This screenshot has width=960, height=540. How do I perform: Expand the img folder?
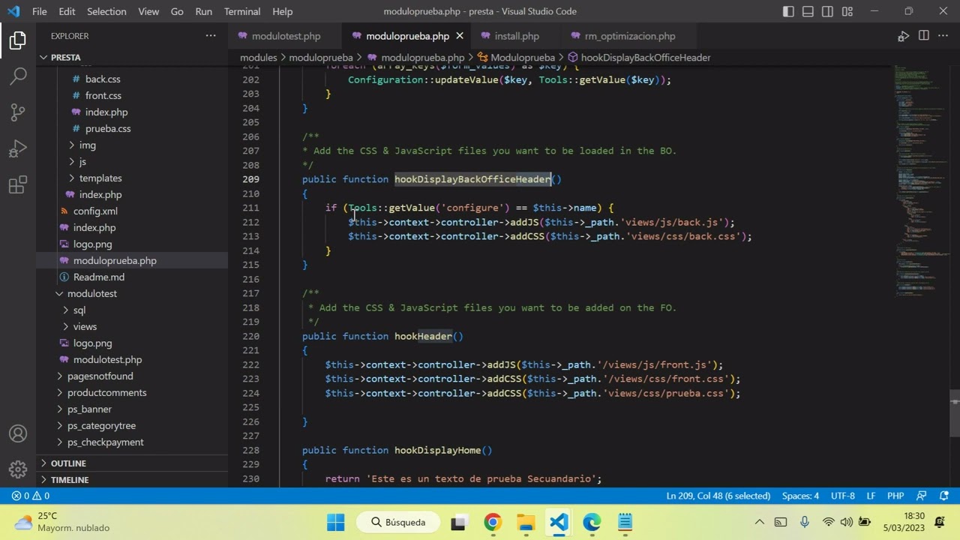click(88, 145)
